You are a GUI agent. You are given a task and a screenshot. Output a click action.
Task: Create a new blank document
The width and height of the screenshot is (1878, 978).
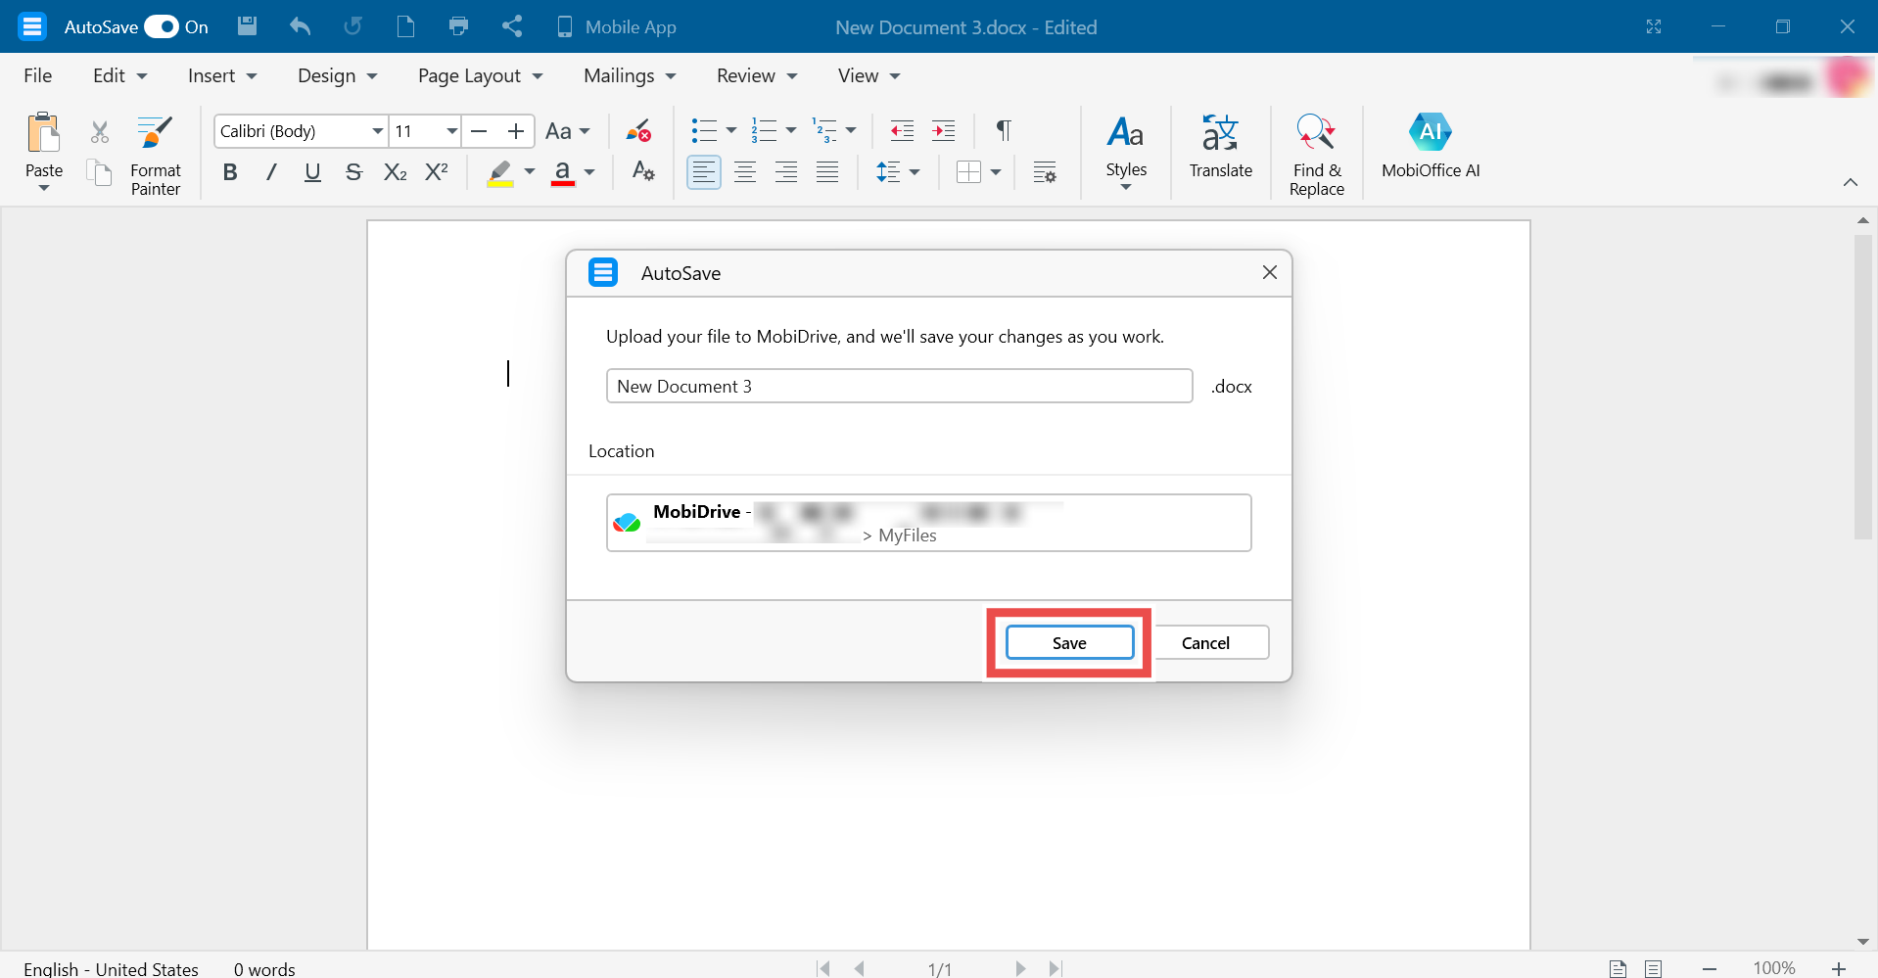405,26
